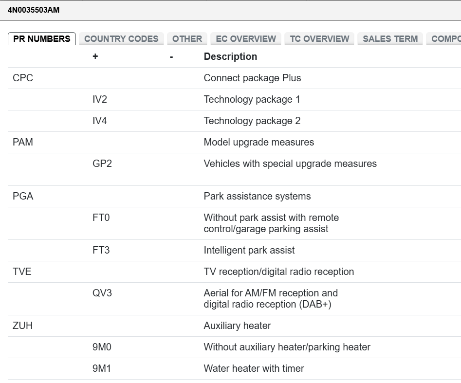Click the PAM Model upgrade measures row
Viewport: 461px width, 383px height.
pos(234,143)
